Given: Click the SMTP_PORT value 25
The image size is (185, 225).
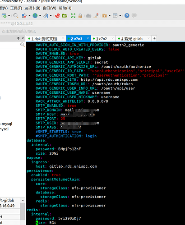Looking at the screenshot, I should [x=63, y=119].
